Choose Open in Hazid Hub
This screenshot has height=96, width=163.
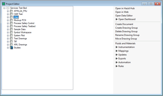pyautogui.click(x=125, y=8)
